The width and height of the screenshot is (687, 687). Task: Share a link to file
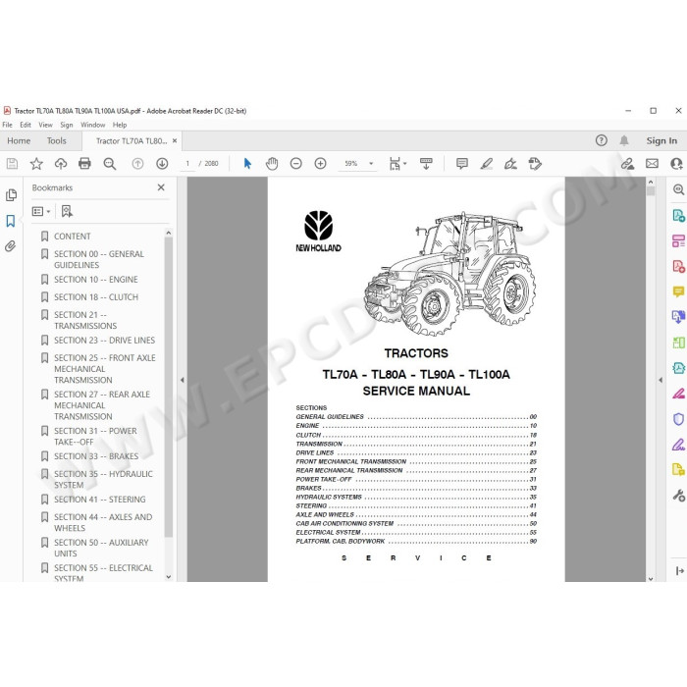click(x=627, y=164)
